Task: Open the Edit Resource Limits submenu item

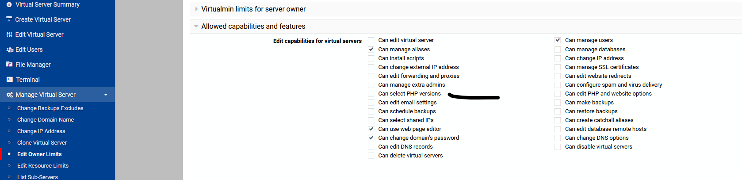Action: coord(43,166)
